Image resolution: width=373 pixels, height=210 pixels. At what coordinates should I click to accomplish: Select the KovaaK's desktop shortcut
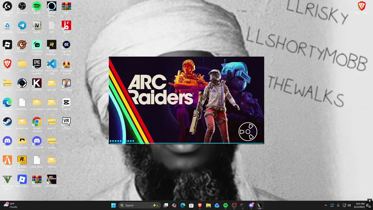22,46
